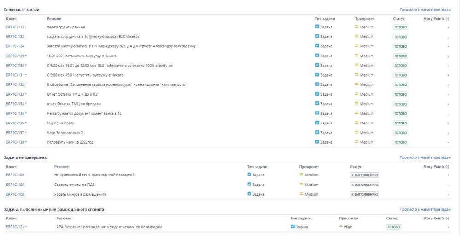This screenshot has width=460, height=236.
Task: Select summary 'Сверить отчеты по ПДЗ'
Action: [74, 185]
